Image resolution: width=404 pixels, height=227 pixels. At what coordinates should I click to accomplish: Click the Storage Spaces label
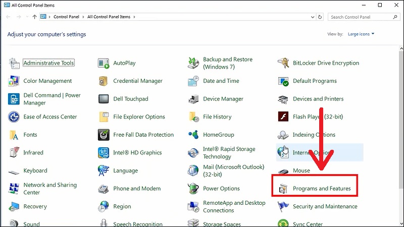pyautogui.click(x=222, y=224)
